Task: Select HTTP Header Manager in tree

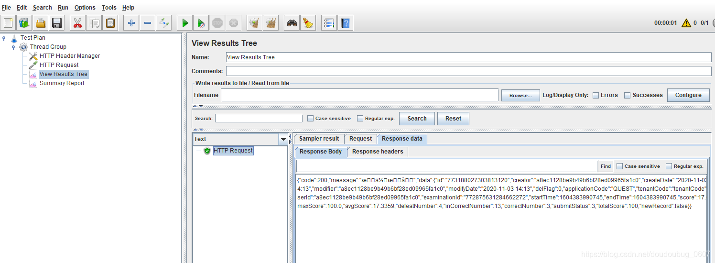Action: coord(70,56)
